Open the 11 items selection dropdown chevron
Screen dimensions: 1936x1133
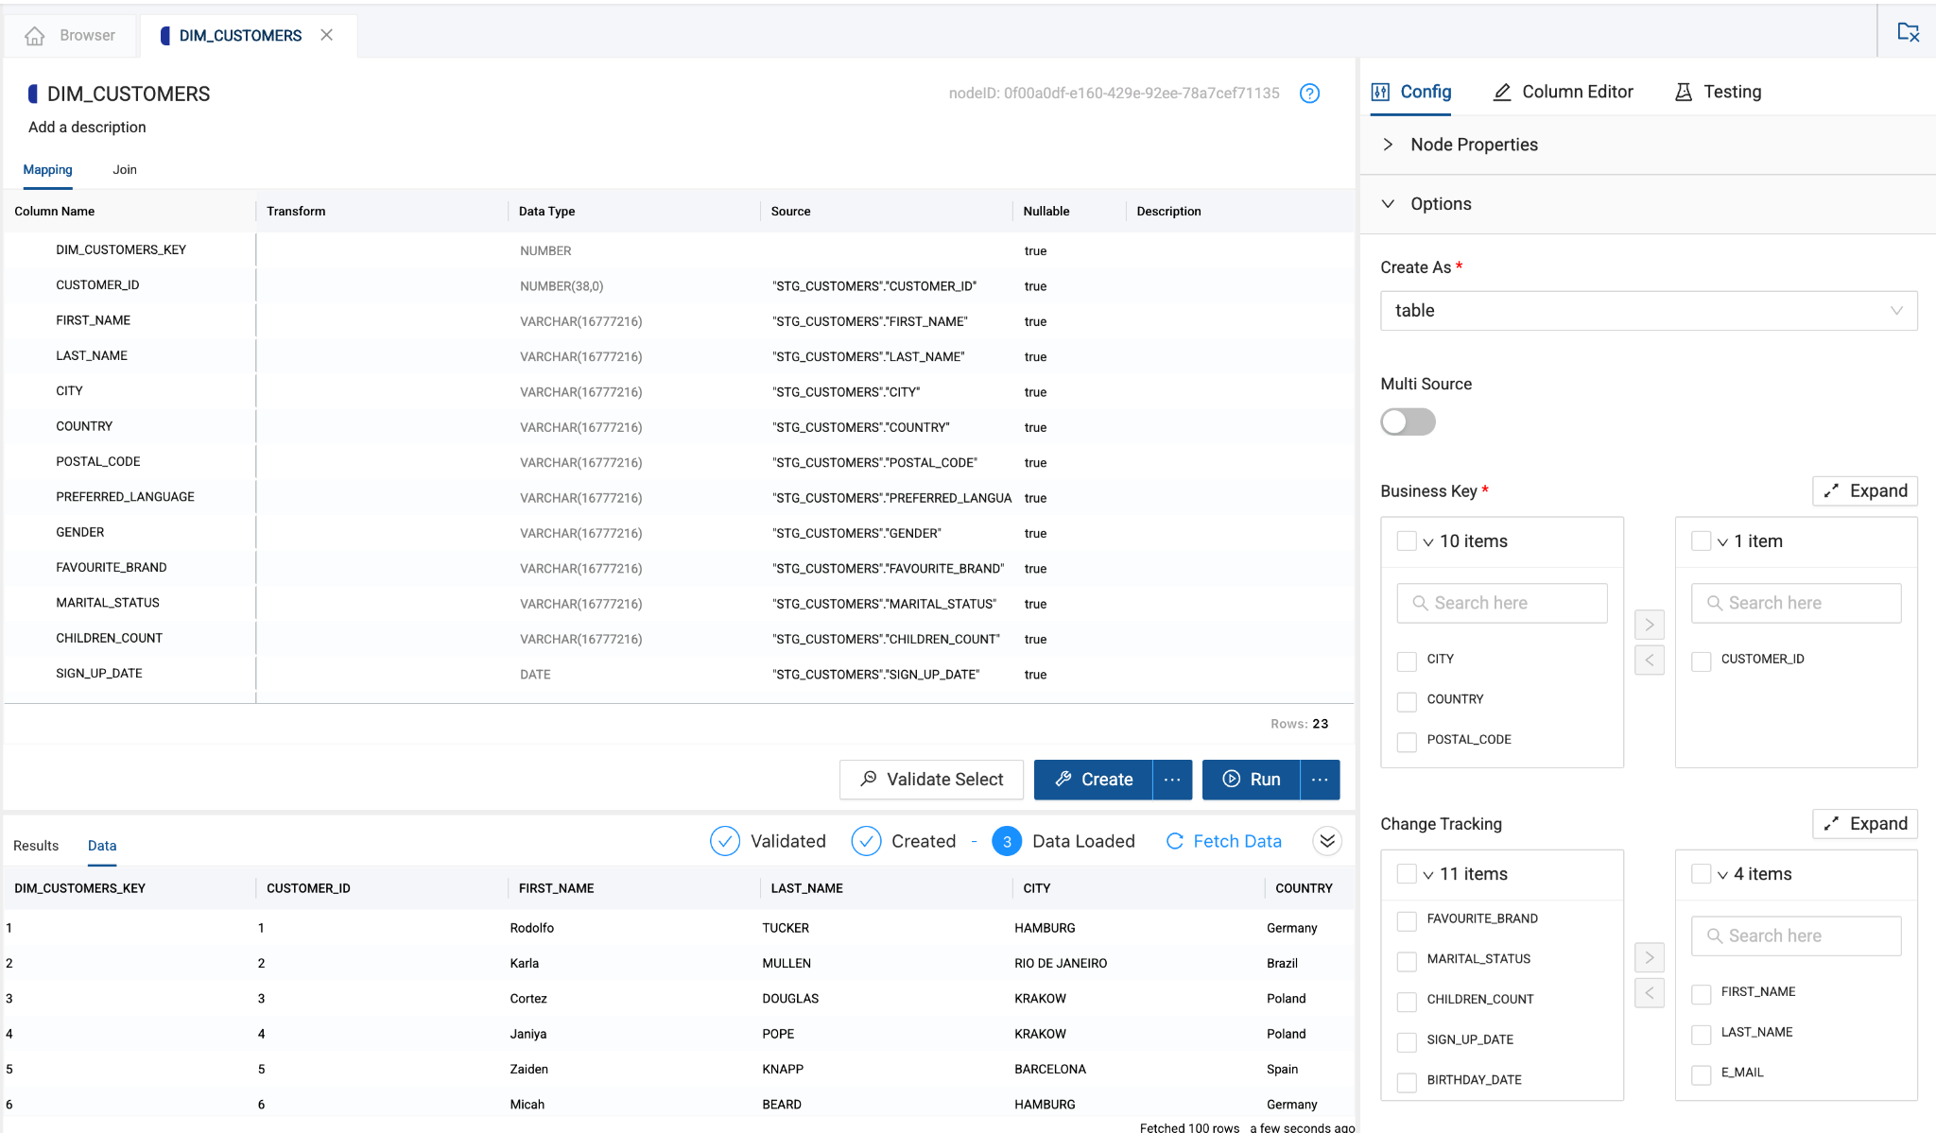click(1428, 875)
